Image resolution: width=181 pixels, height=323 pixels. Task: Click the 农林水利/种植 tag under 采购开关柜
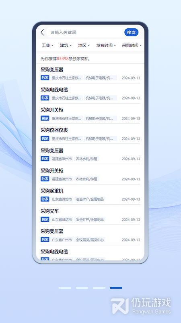(x=86, y=179)
